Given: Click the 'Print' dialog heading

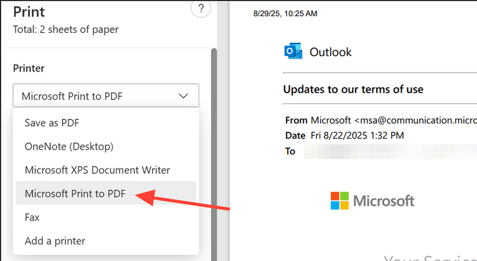Looking at the screenshot, I should pos(29,12).
